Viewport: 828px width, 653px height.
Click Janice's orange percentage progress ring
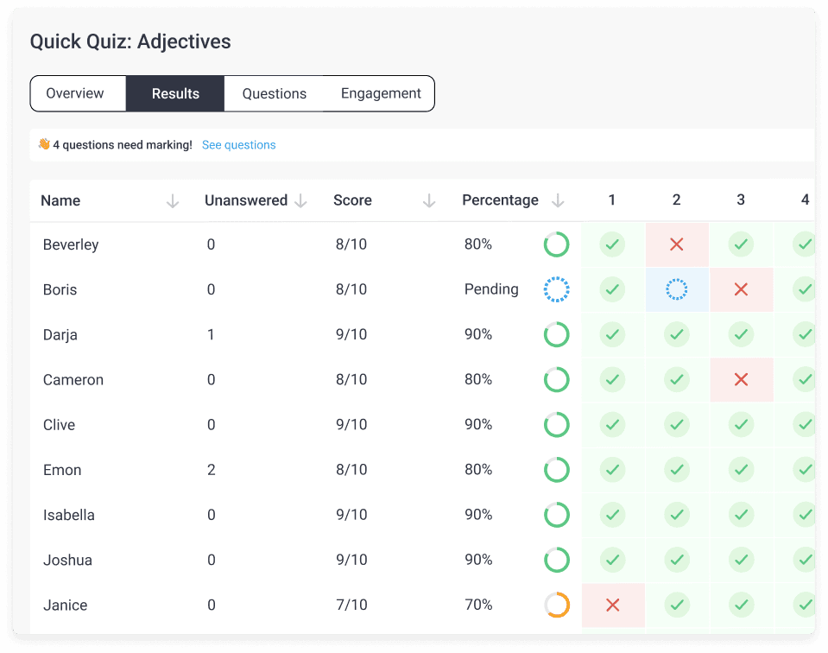click(x=557, y=605)
